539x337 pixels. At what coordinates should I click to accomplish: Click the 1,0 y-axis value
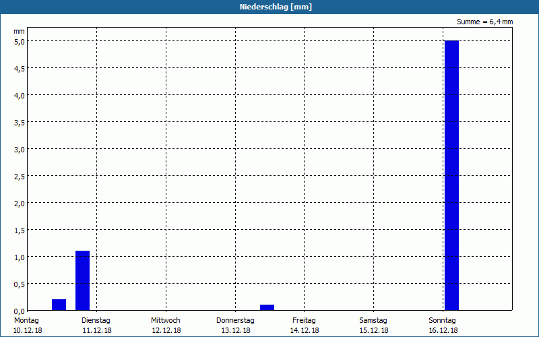[x=20, y=257]
